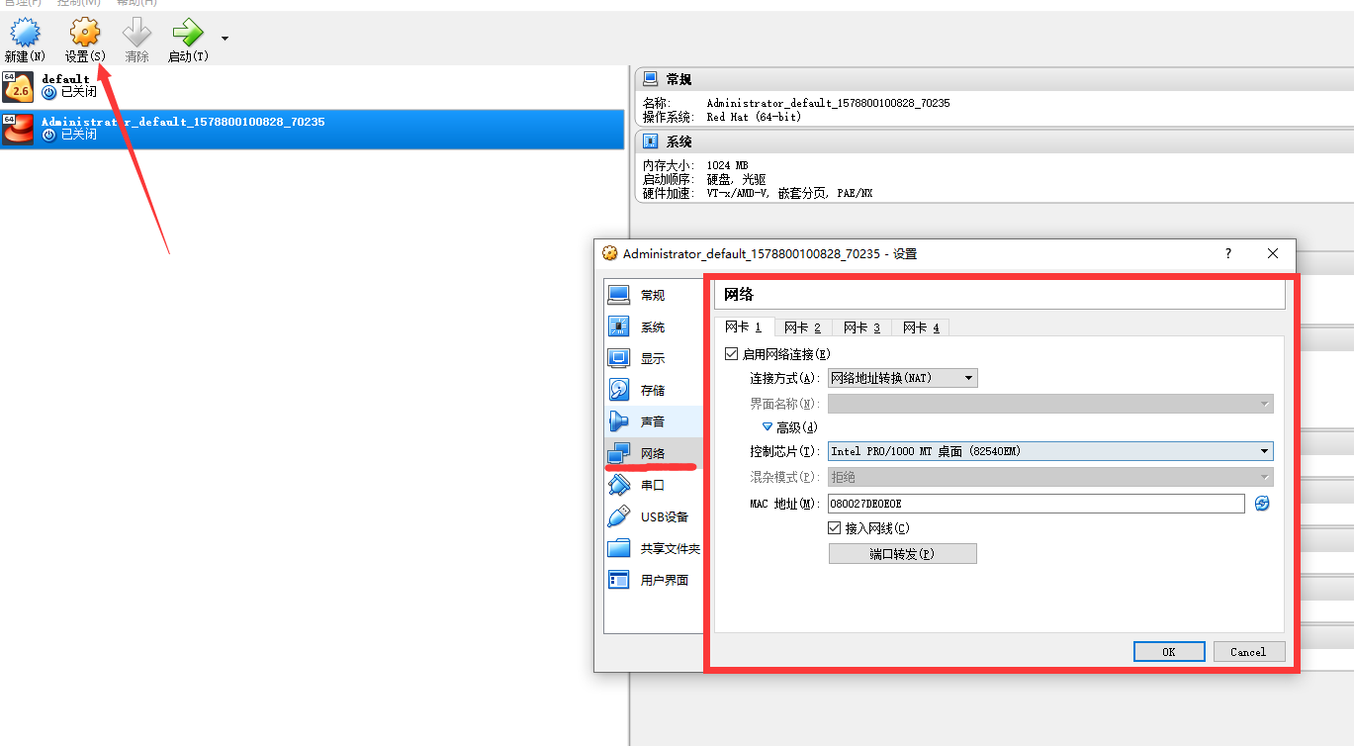Open 系统 (System) settings category

(x=652, y=326)
